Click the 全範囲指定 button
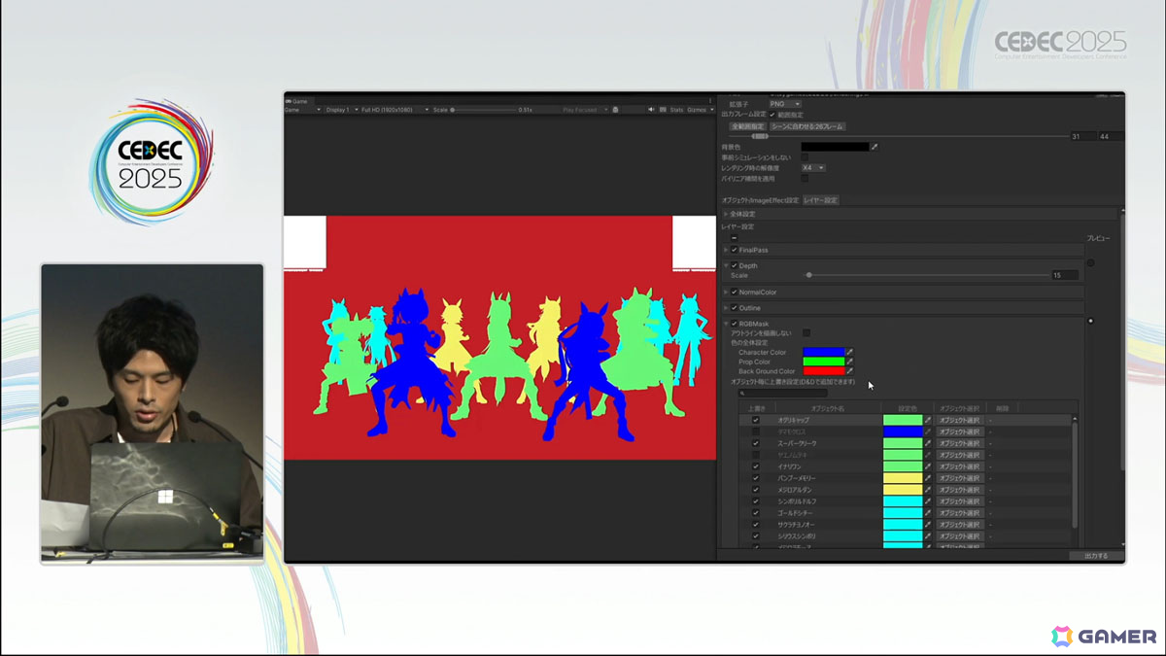This screenshot has height=656, width=1166. coord(747,126)
